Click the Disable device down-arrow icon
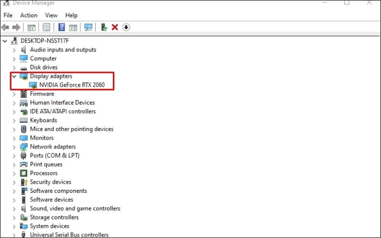Screen dimensions: 381x238 point(126,27)
